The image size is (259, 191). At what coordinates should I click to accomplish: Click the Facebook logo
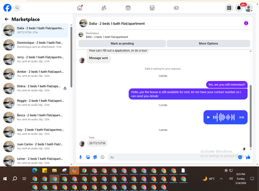tap(7, 8)
